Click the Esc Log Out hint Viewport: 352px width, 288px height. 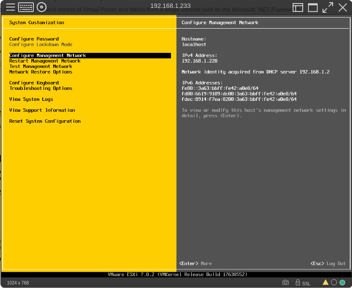[x=328, y=263]
